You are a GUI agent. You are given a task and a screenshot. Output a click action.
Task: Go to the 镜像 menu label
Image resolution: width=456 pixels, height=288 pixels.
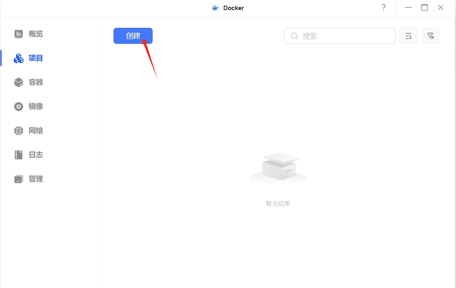pyautogui.click(x=36, y=106)
